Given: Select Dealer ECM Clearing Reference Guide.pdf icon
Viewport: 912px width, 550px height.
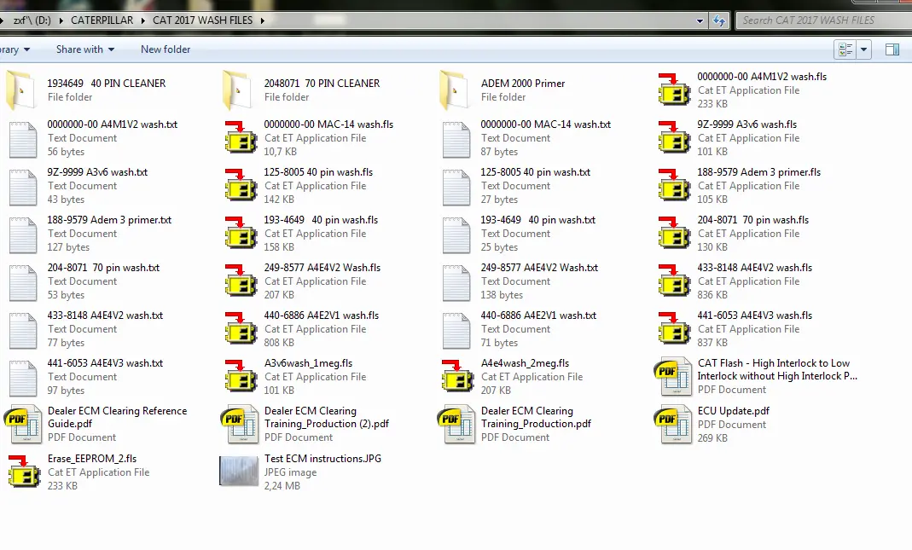Looking at the screenshot, I should point(23,425).
